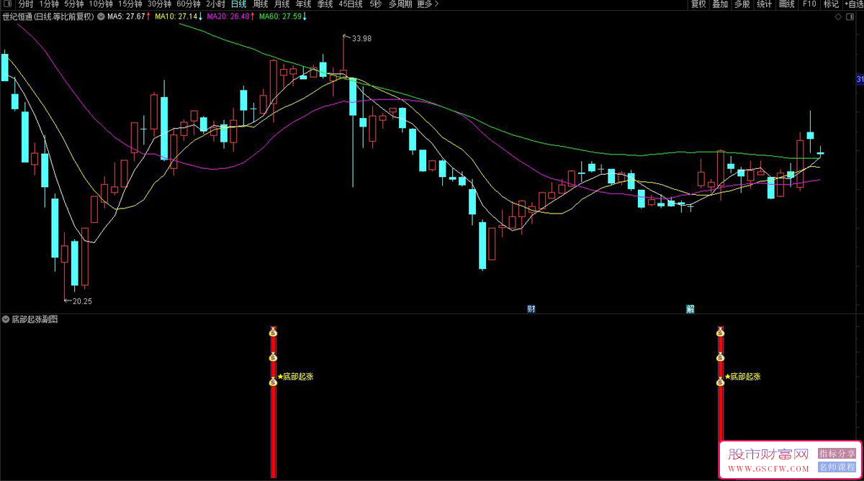Select the 5秒 period tab
Screen dimensions: 864x481
click(x=376, y=4)
